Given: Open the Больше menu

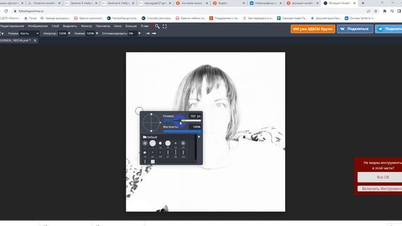Looking at the screenshot, I should point(131,26).
